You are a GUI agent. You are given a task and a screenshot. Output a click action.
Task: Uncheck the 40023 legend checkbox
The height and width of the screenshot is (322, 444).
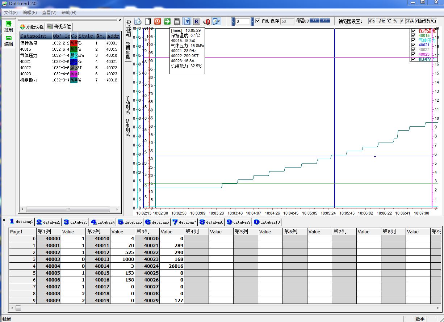[x=413, y=54]
